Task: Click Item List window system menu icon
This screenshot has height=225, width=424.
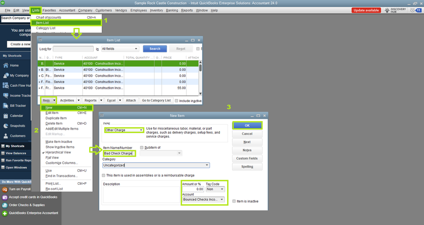Action: tap(40, 40)
